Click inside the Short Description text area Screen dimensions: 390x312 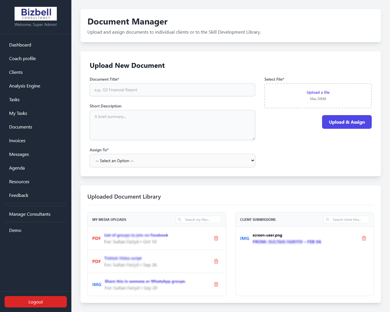point(172,125)
